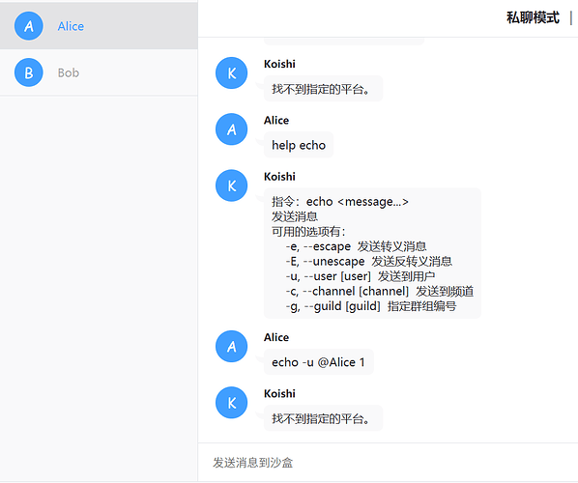Click Koishi name above the help response
Image resolution: width=578 pixels, height=483 pixels.
(279, 177)
